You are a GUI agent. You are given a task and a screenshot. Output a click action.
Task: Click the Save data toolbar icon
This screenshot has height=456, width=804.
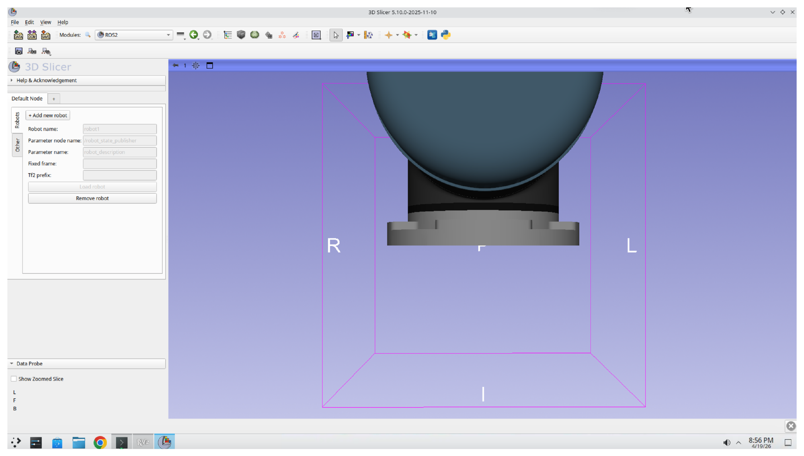45,35
